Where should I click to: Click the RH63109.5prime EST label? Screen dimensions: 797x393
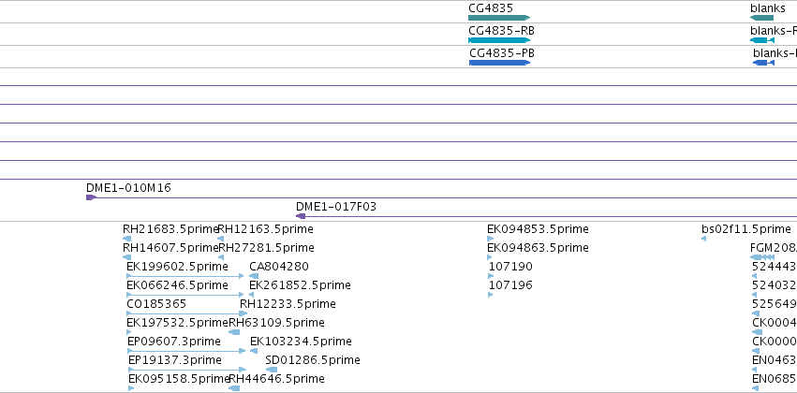[276, 323]
